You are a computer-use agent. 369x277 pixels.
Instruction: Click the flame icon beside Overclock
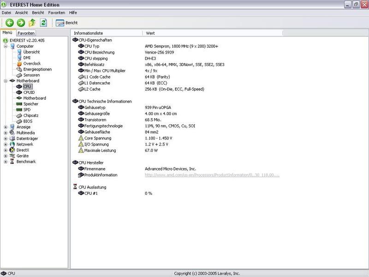coord(19,64)
